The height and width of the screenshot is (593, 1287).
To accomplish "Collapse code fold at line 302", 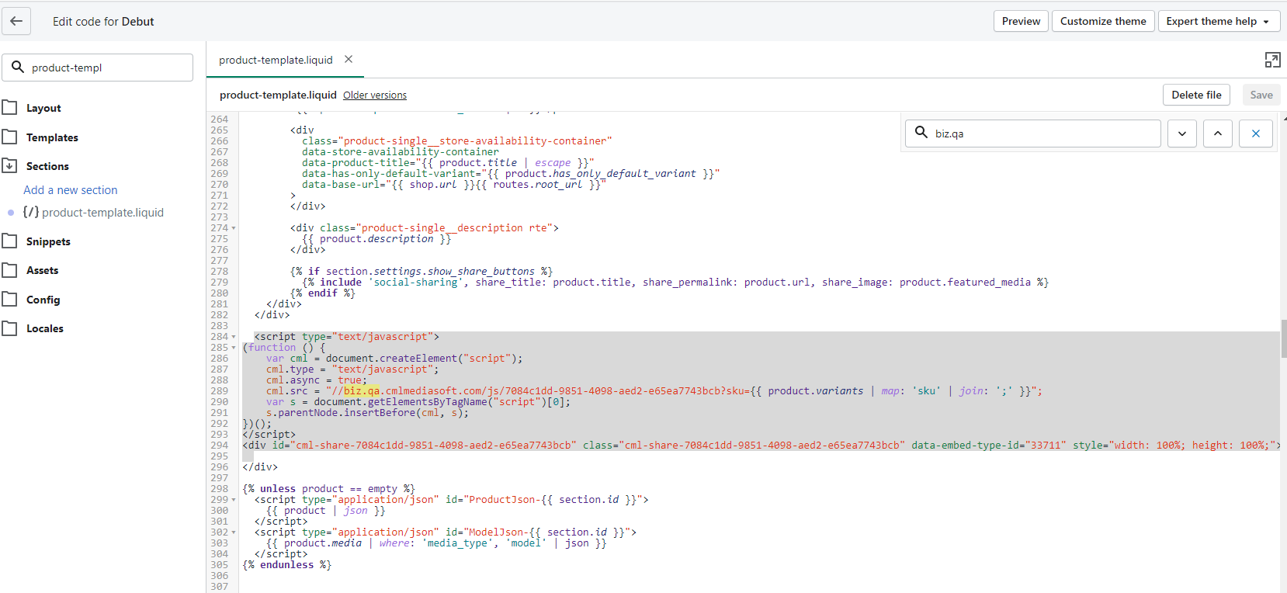I will point(234,532).
